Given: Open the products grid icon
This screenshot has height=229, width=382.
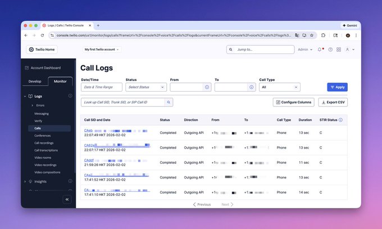Looking at the screenshot, I should click(339, 50).
